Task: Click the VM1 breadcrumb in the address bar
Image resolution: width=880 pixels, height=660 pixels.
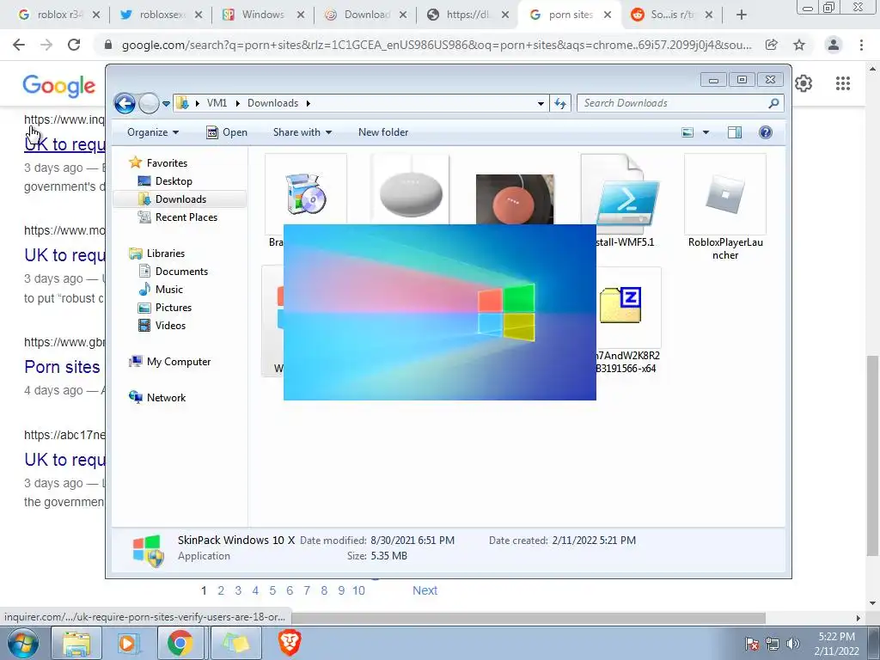Action: tap(217, 103)
